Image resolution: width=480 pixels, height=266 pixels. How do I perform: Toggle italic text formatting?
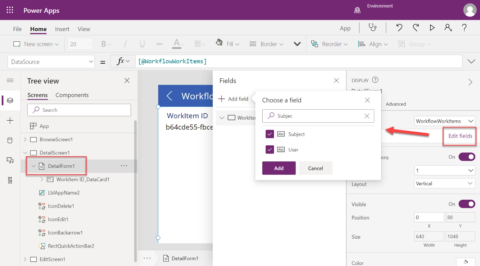(x=125, y=44)
